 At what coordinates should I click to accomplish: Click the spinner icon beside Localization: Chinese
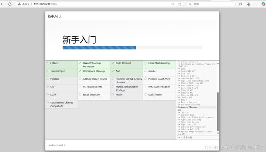(47, 103)
